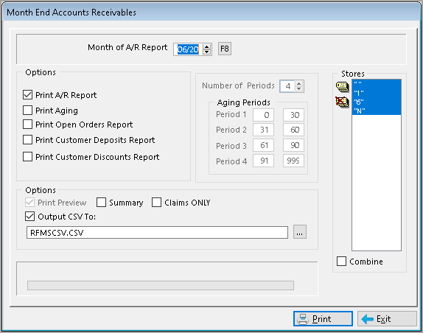Click Period 3 end value 90
The height and width of the screenshot is (333, 423).
(x=293, y=145)
